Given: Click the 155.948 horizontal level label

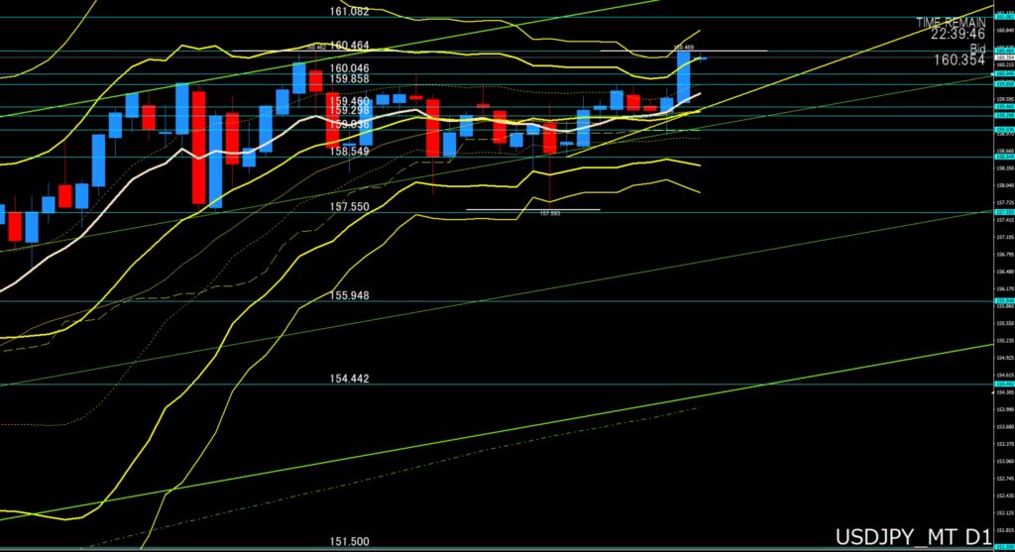Looking at the screenshot, I should click(348, 295).
